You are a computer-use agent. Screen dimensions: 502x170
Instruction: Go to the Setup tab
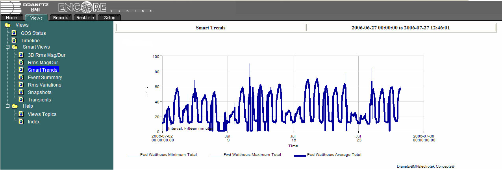(x=109, y=18)
